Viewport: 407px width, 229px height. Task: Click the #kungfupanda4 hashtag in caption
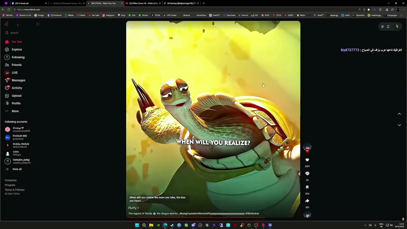(189, 213)
